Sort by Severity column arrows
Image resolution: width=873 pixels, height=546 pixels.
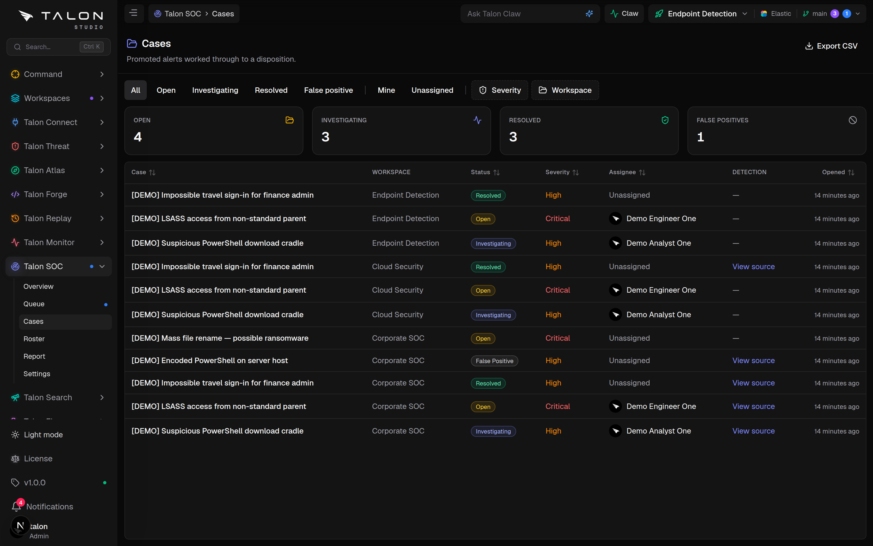575,172
